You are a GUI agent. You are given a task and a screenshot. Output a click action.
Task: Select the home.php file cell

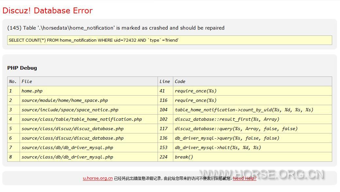tap(89, 91)
